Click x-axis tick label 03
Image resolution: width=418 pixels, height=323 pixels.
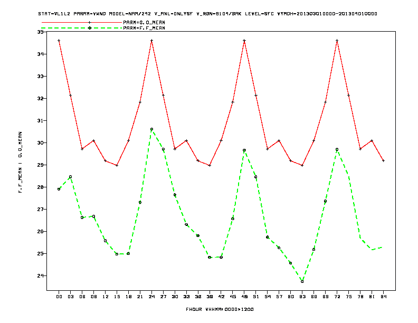(x=70, y=297)
